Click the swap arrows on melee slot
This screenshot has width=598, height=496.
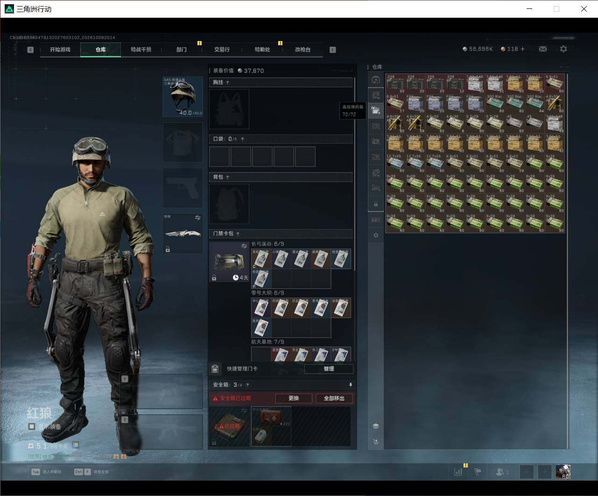click(x=197, y=217)
